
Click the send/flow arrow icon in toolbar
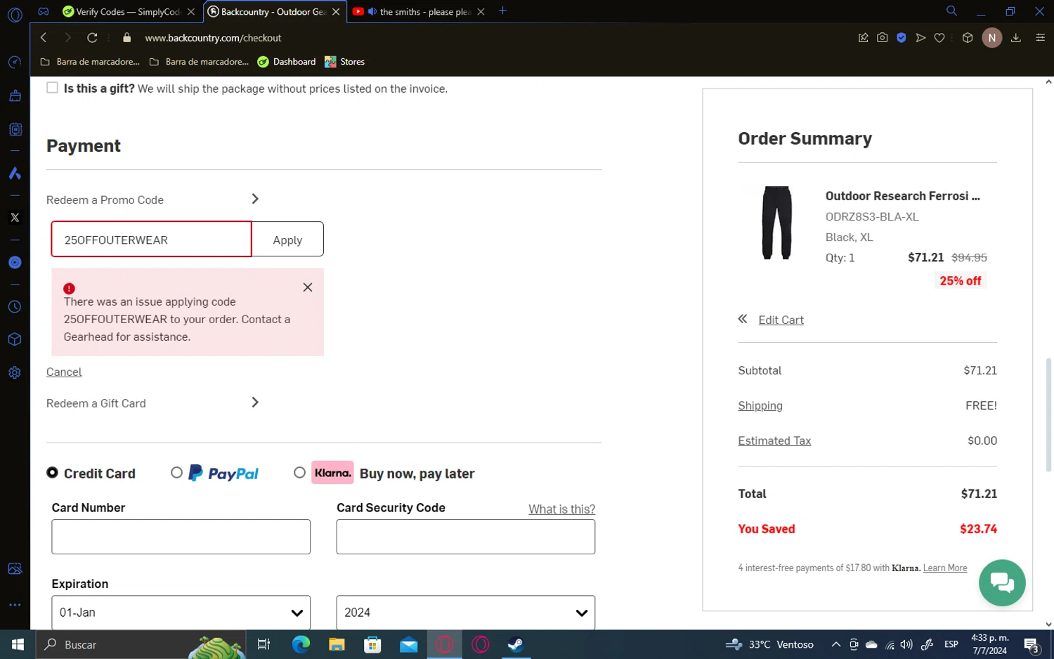click(920, 38)
